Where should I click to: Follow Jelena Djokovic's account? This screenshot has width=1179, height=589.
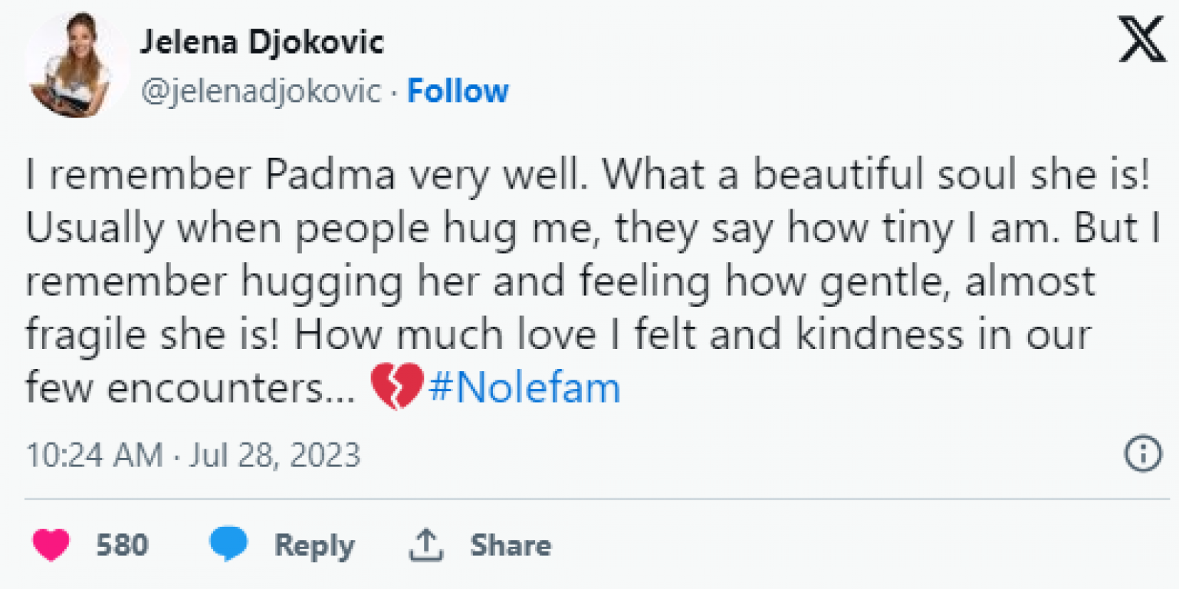click(x=458, y=91)
